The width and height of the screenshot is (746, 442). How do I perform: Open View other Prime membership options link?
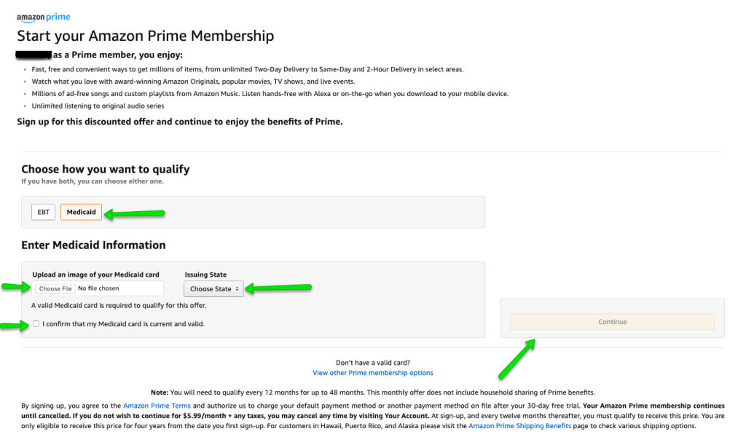point(372,373)
